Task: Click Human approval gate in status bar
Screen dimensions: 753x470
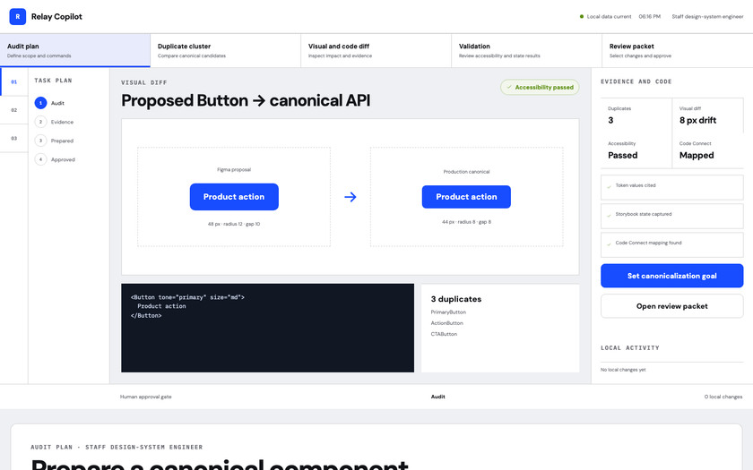Action: coord(145,397)
